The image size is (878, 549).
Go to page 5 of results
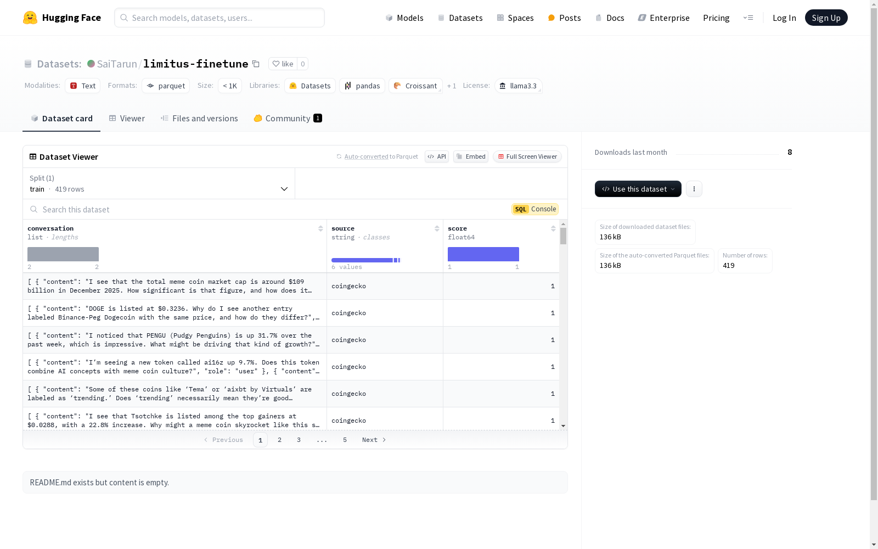[x=345, y=440]
